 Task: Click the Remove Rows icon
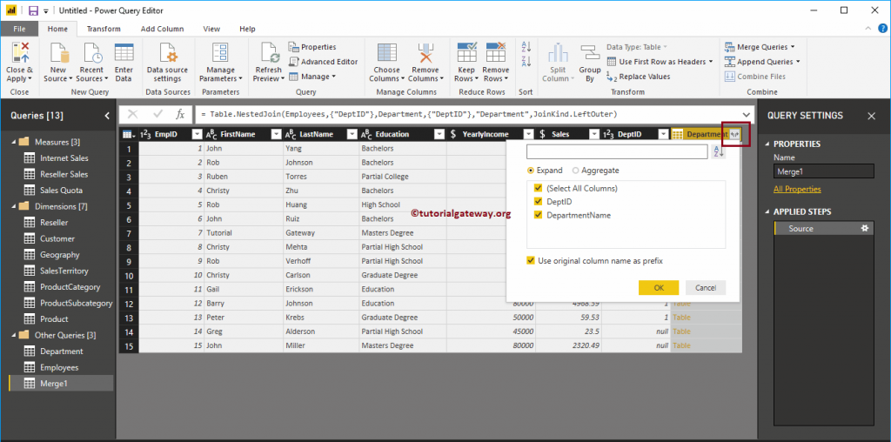pos(495,53)
